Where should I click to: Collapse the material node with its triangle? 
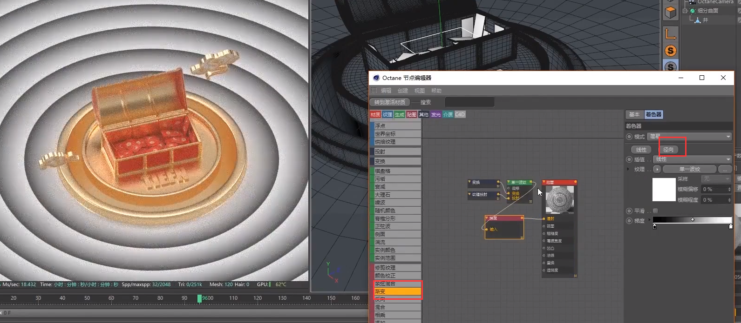click(x=544, y=182)
